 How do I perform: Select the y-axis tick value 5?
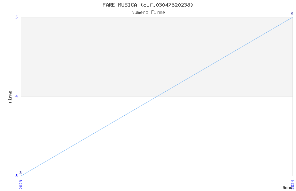pos(16,17)
